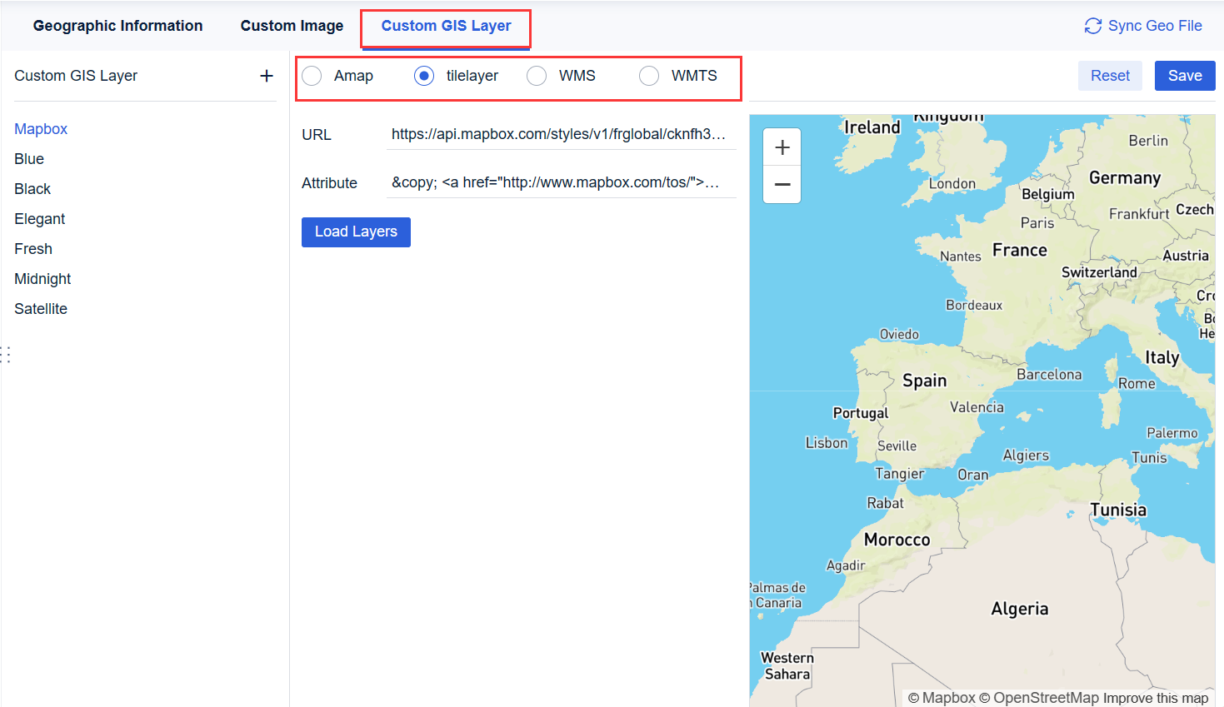Image resolution: width=1224 pixels, height=707 pixels.
Task: Save the custom GIS layer settings
Action: click(x=1185, y=75)
